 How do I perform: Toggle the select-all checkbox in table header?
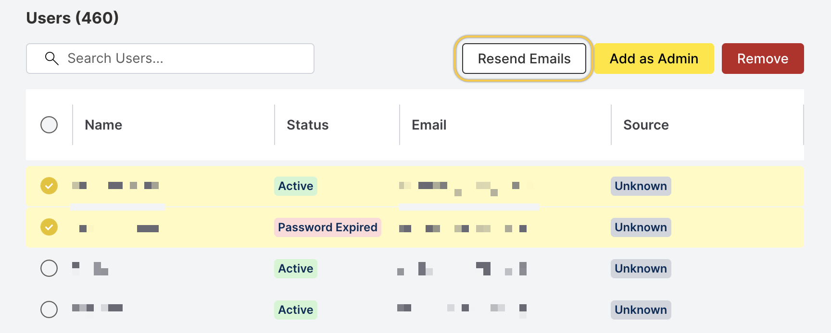(49, 125)
